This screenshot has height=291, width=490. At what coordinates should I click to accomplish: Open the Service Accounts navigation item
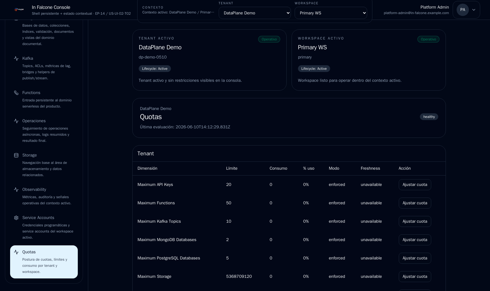pos(44,227)
